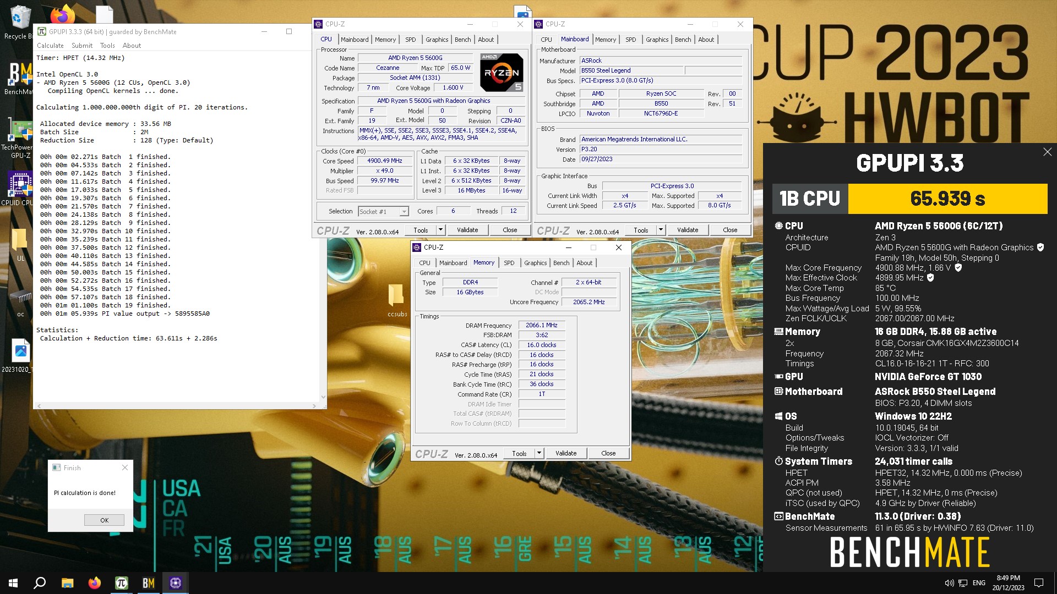The height and width of the screenshot is (594, 1057).
Task: Open File Explorer from taskbar
Action: [x=67, y=583]
